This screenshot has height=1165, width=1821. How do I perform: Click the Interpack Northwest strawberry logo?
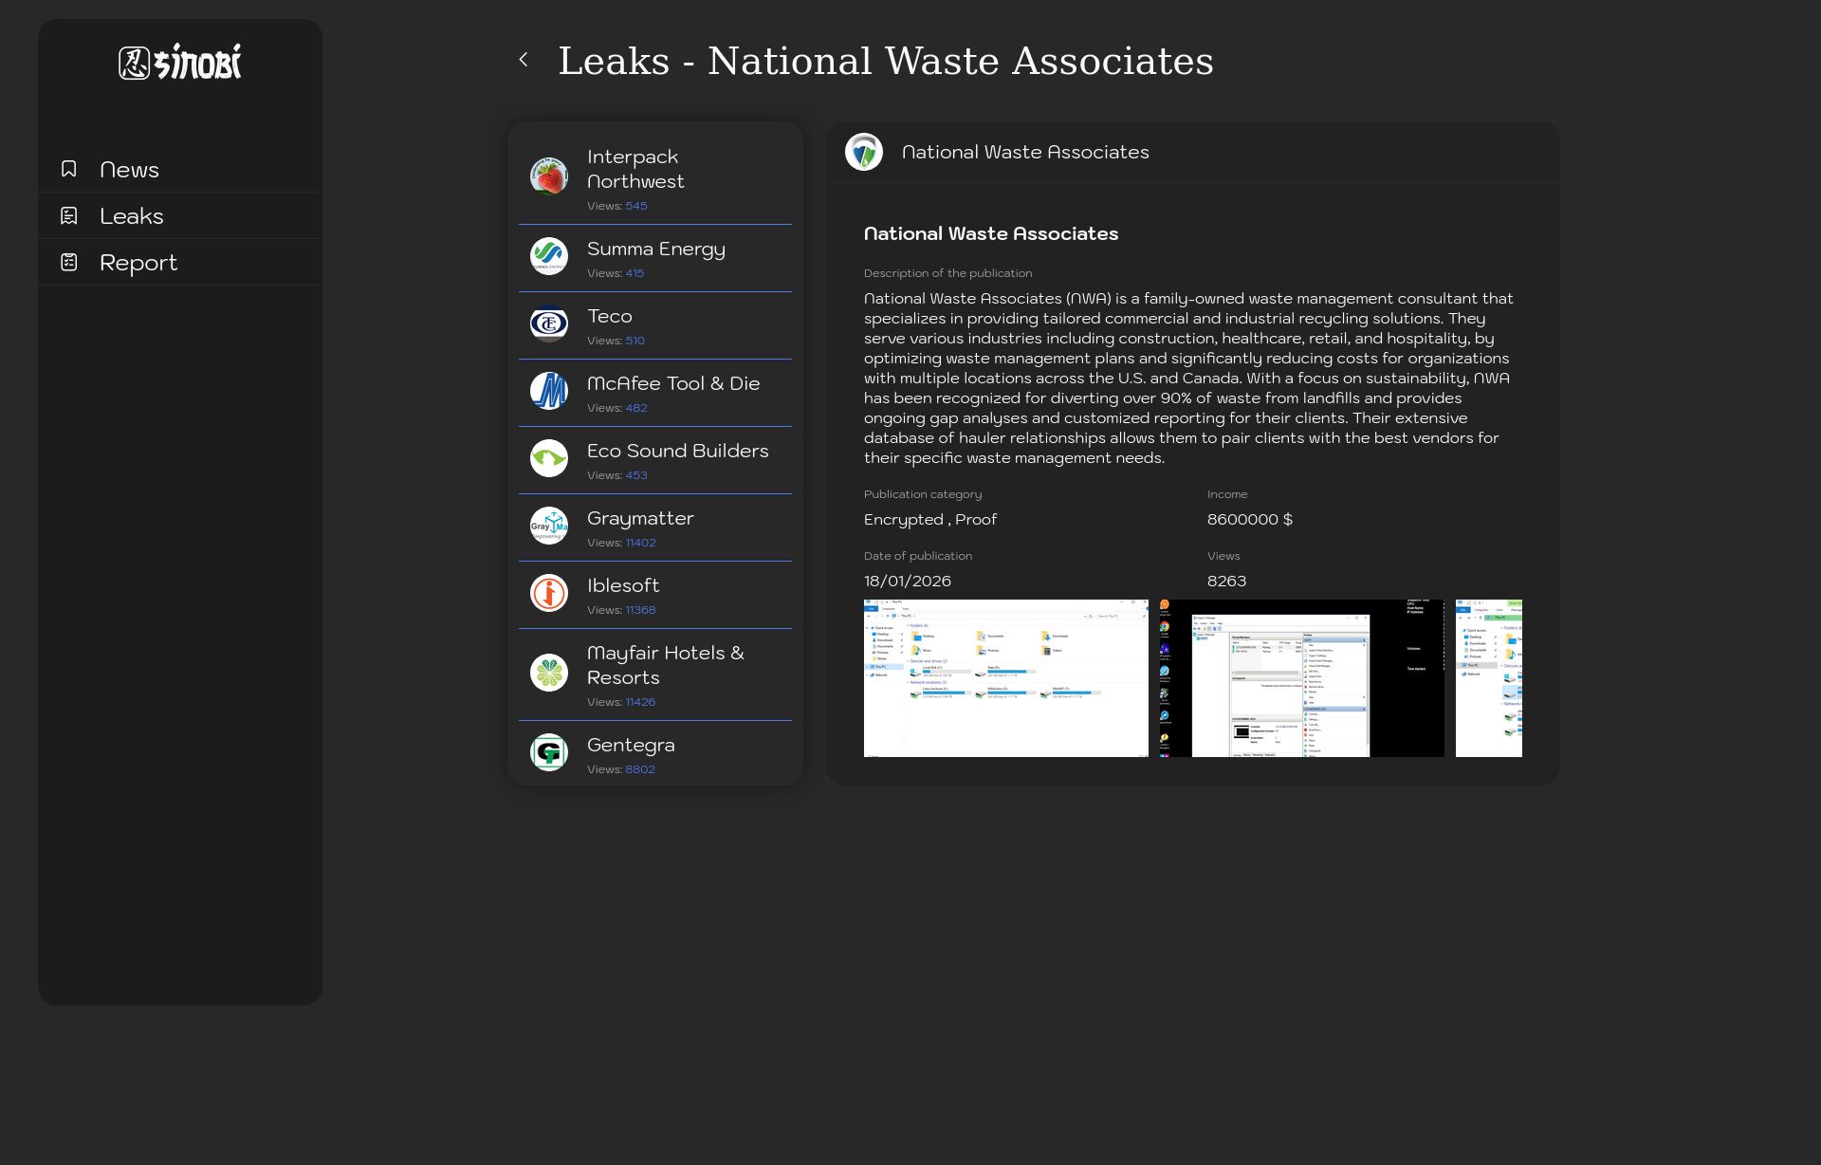pyautogui.click(x=549, y=176)
